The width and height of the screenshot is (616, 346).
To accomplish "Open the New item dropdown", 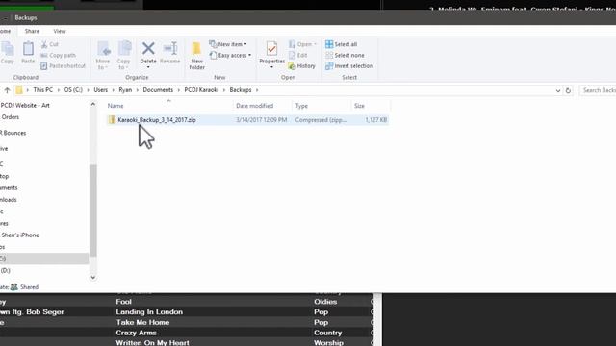I will coord(228,44).
